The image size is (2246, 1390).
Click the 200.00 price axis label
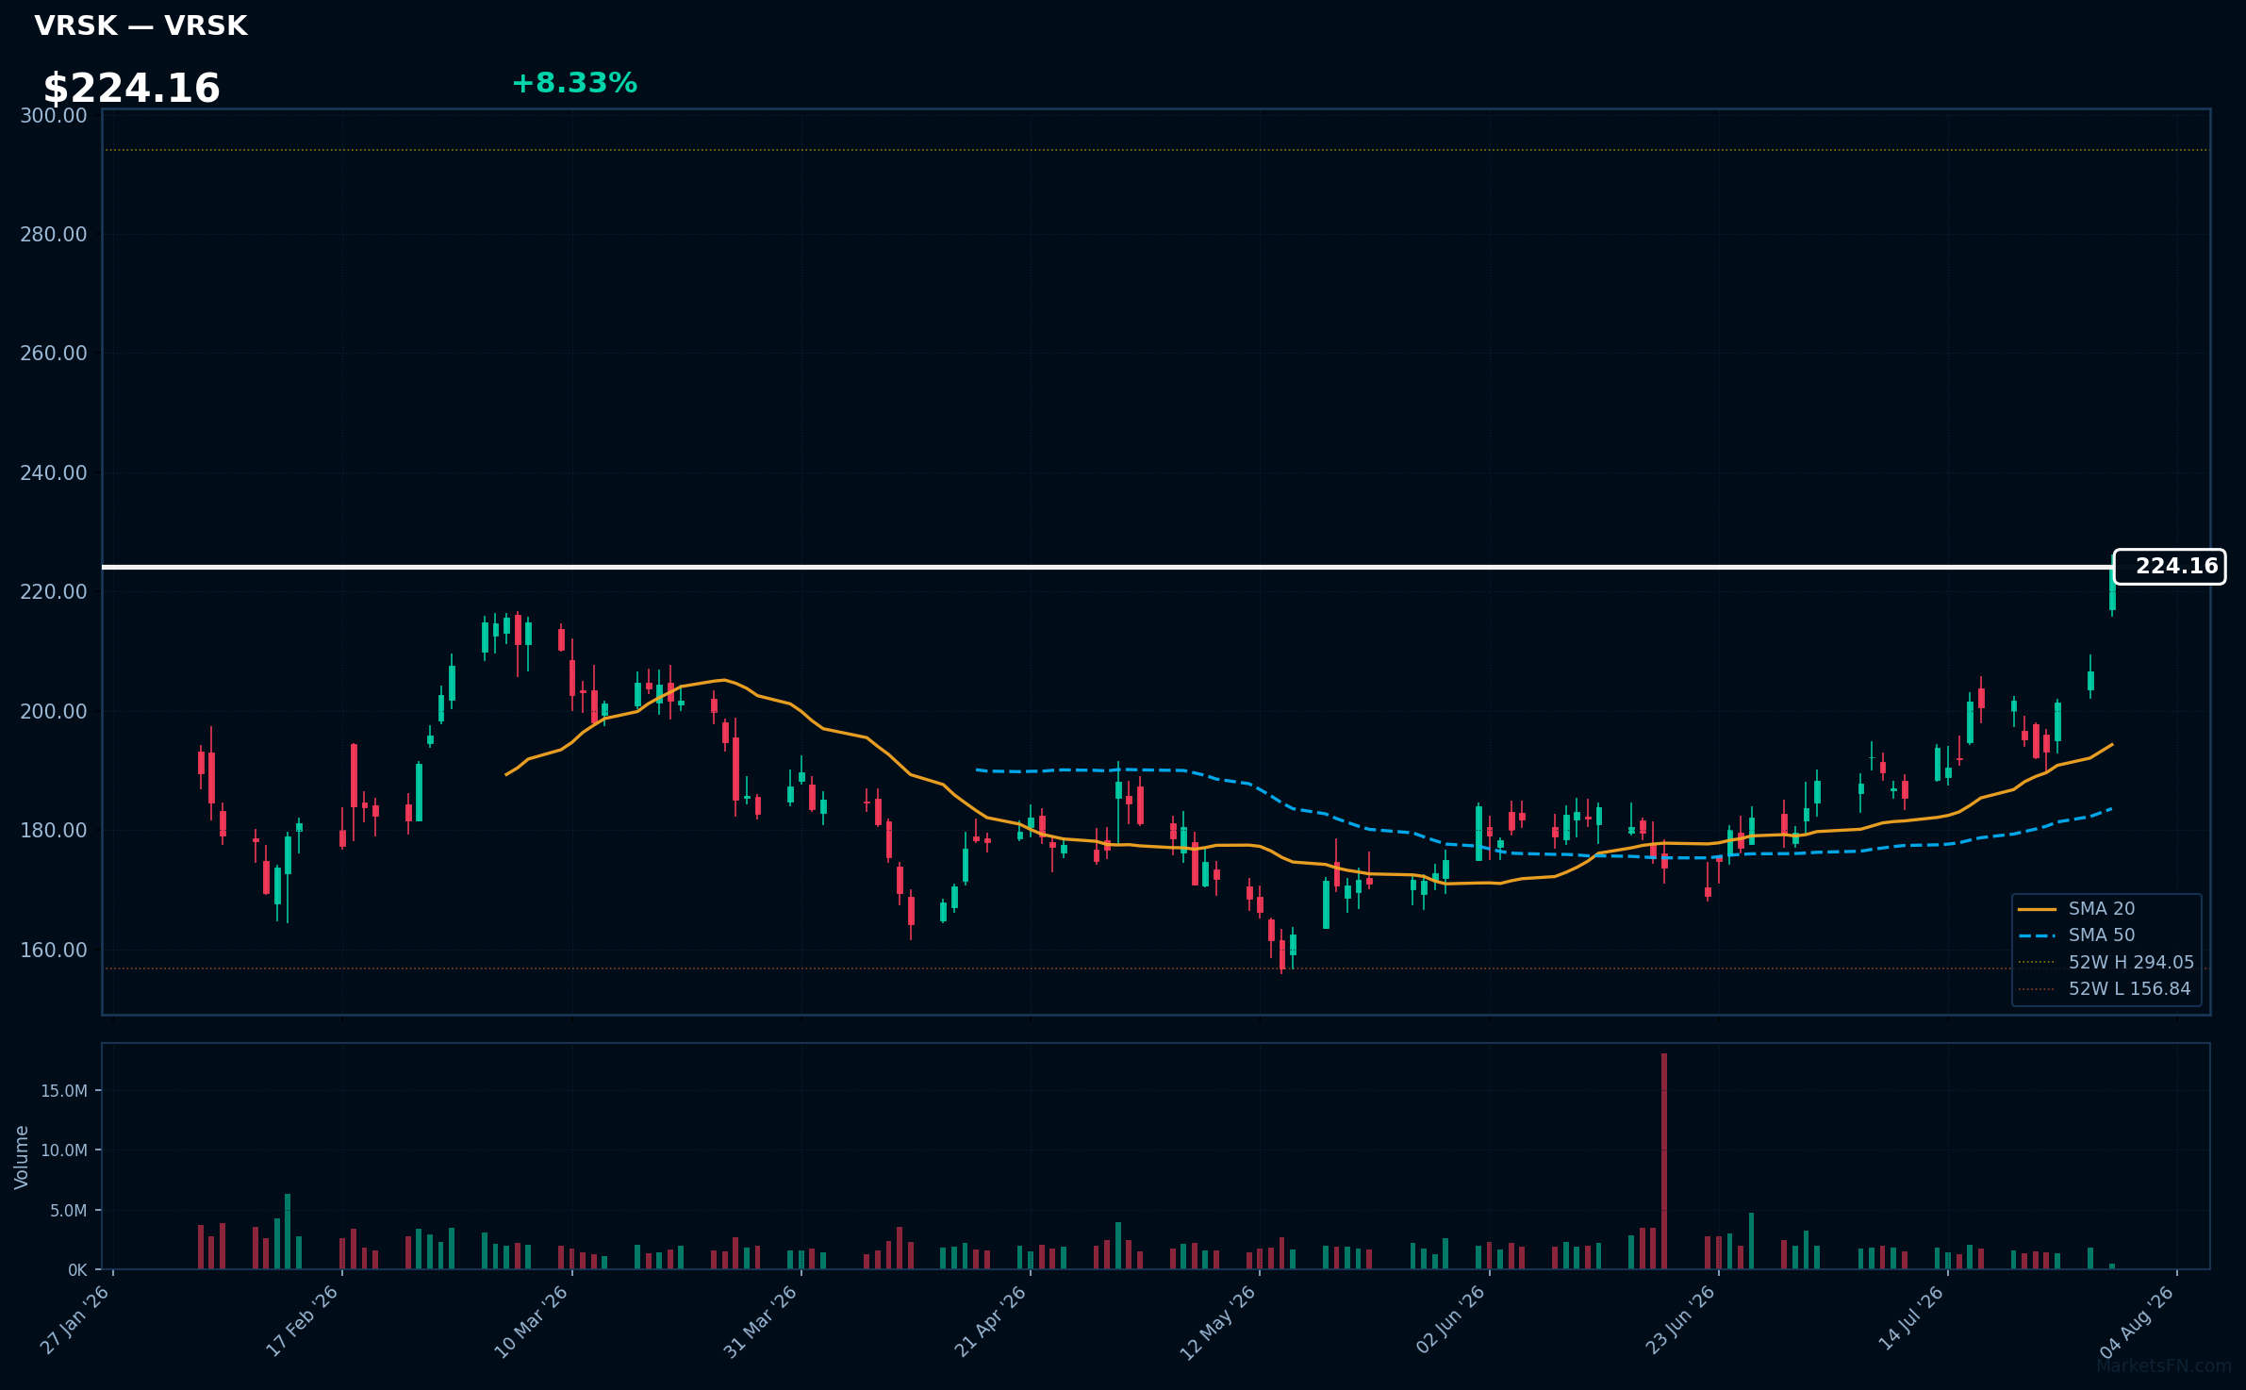pos(54,711)
